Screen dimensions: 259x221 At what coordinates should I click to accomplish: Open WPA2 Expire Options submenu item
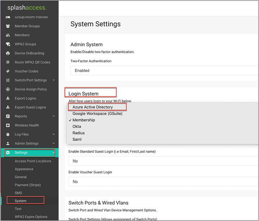31,217
